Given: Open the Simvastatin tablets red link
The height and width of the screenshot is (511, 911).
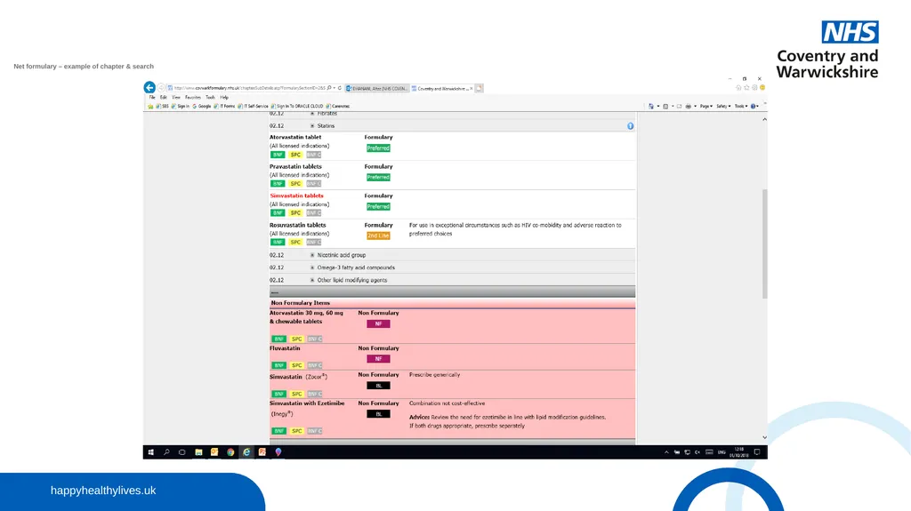Looking at the screenshot, I should (296, 196).
